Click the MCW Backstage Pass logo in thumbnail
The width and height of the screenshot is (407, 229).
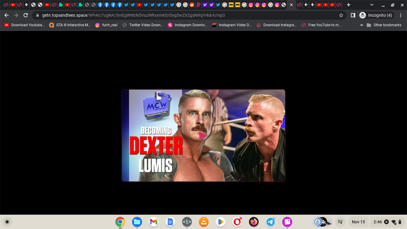coord(157,106)
